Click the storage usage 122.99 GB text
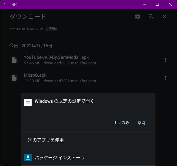177x166 pixels. coord(34,29)
